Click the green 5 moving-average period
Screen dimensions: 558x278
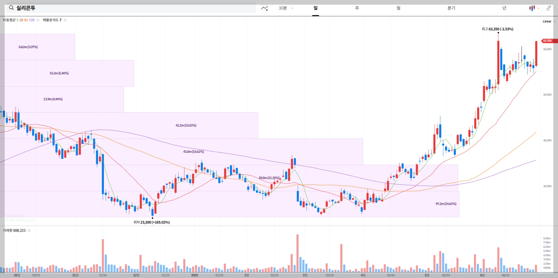(x=17, y=20)
